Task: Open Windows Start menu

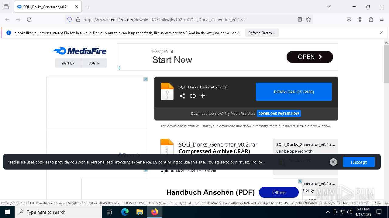Action: (x=7, y=212)
